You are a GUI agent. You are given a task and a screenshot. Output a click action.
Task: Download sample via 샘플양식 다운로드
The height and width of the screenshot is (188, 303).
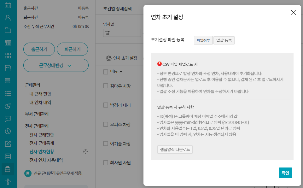(175, 150)
